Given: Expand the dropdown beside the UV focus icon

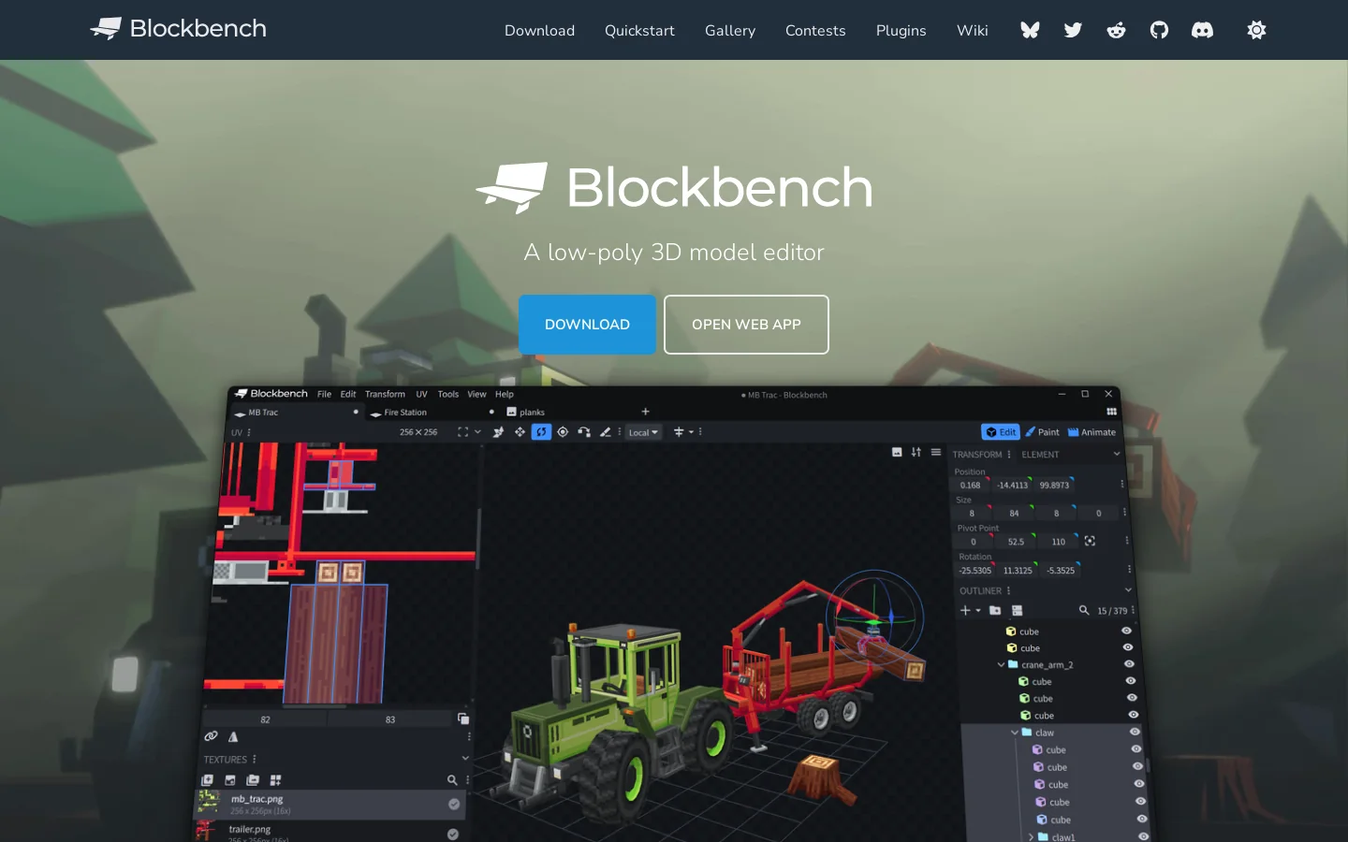Looking at the screenshot, I should coord(477,432).
